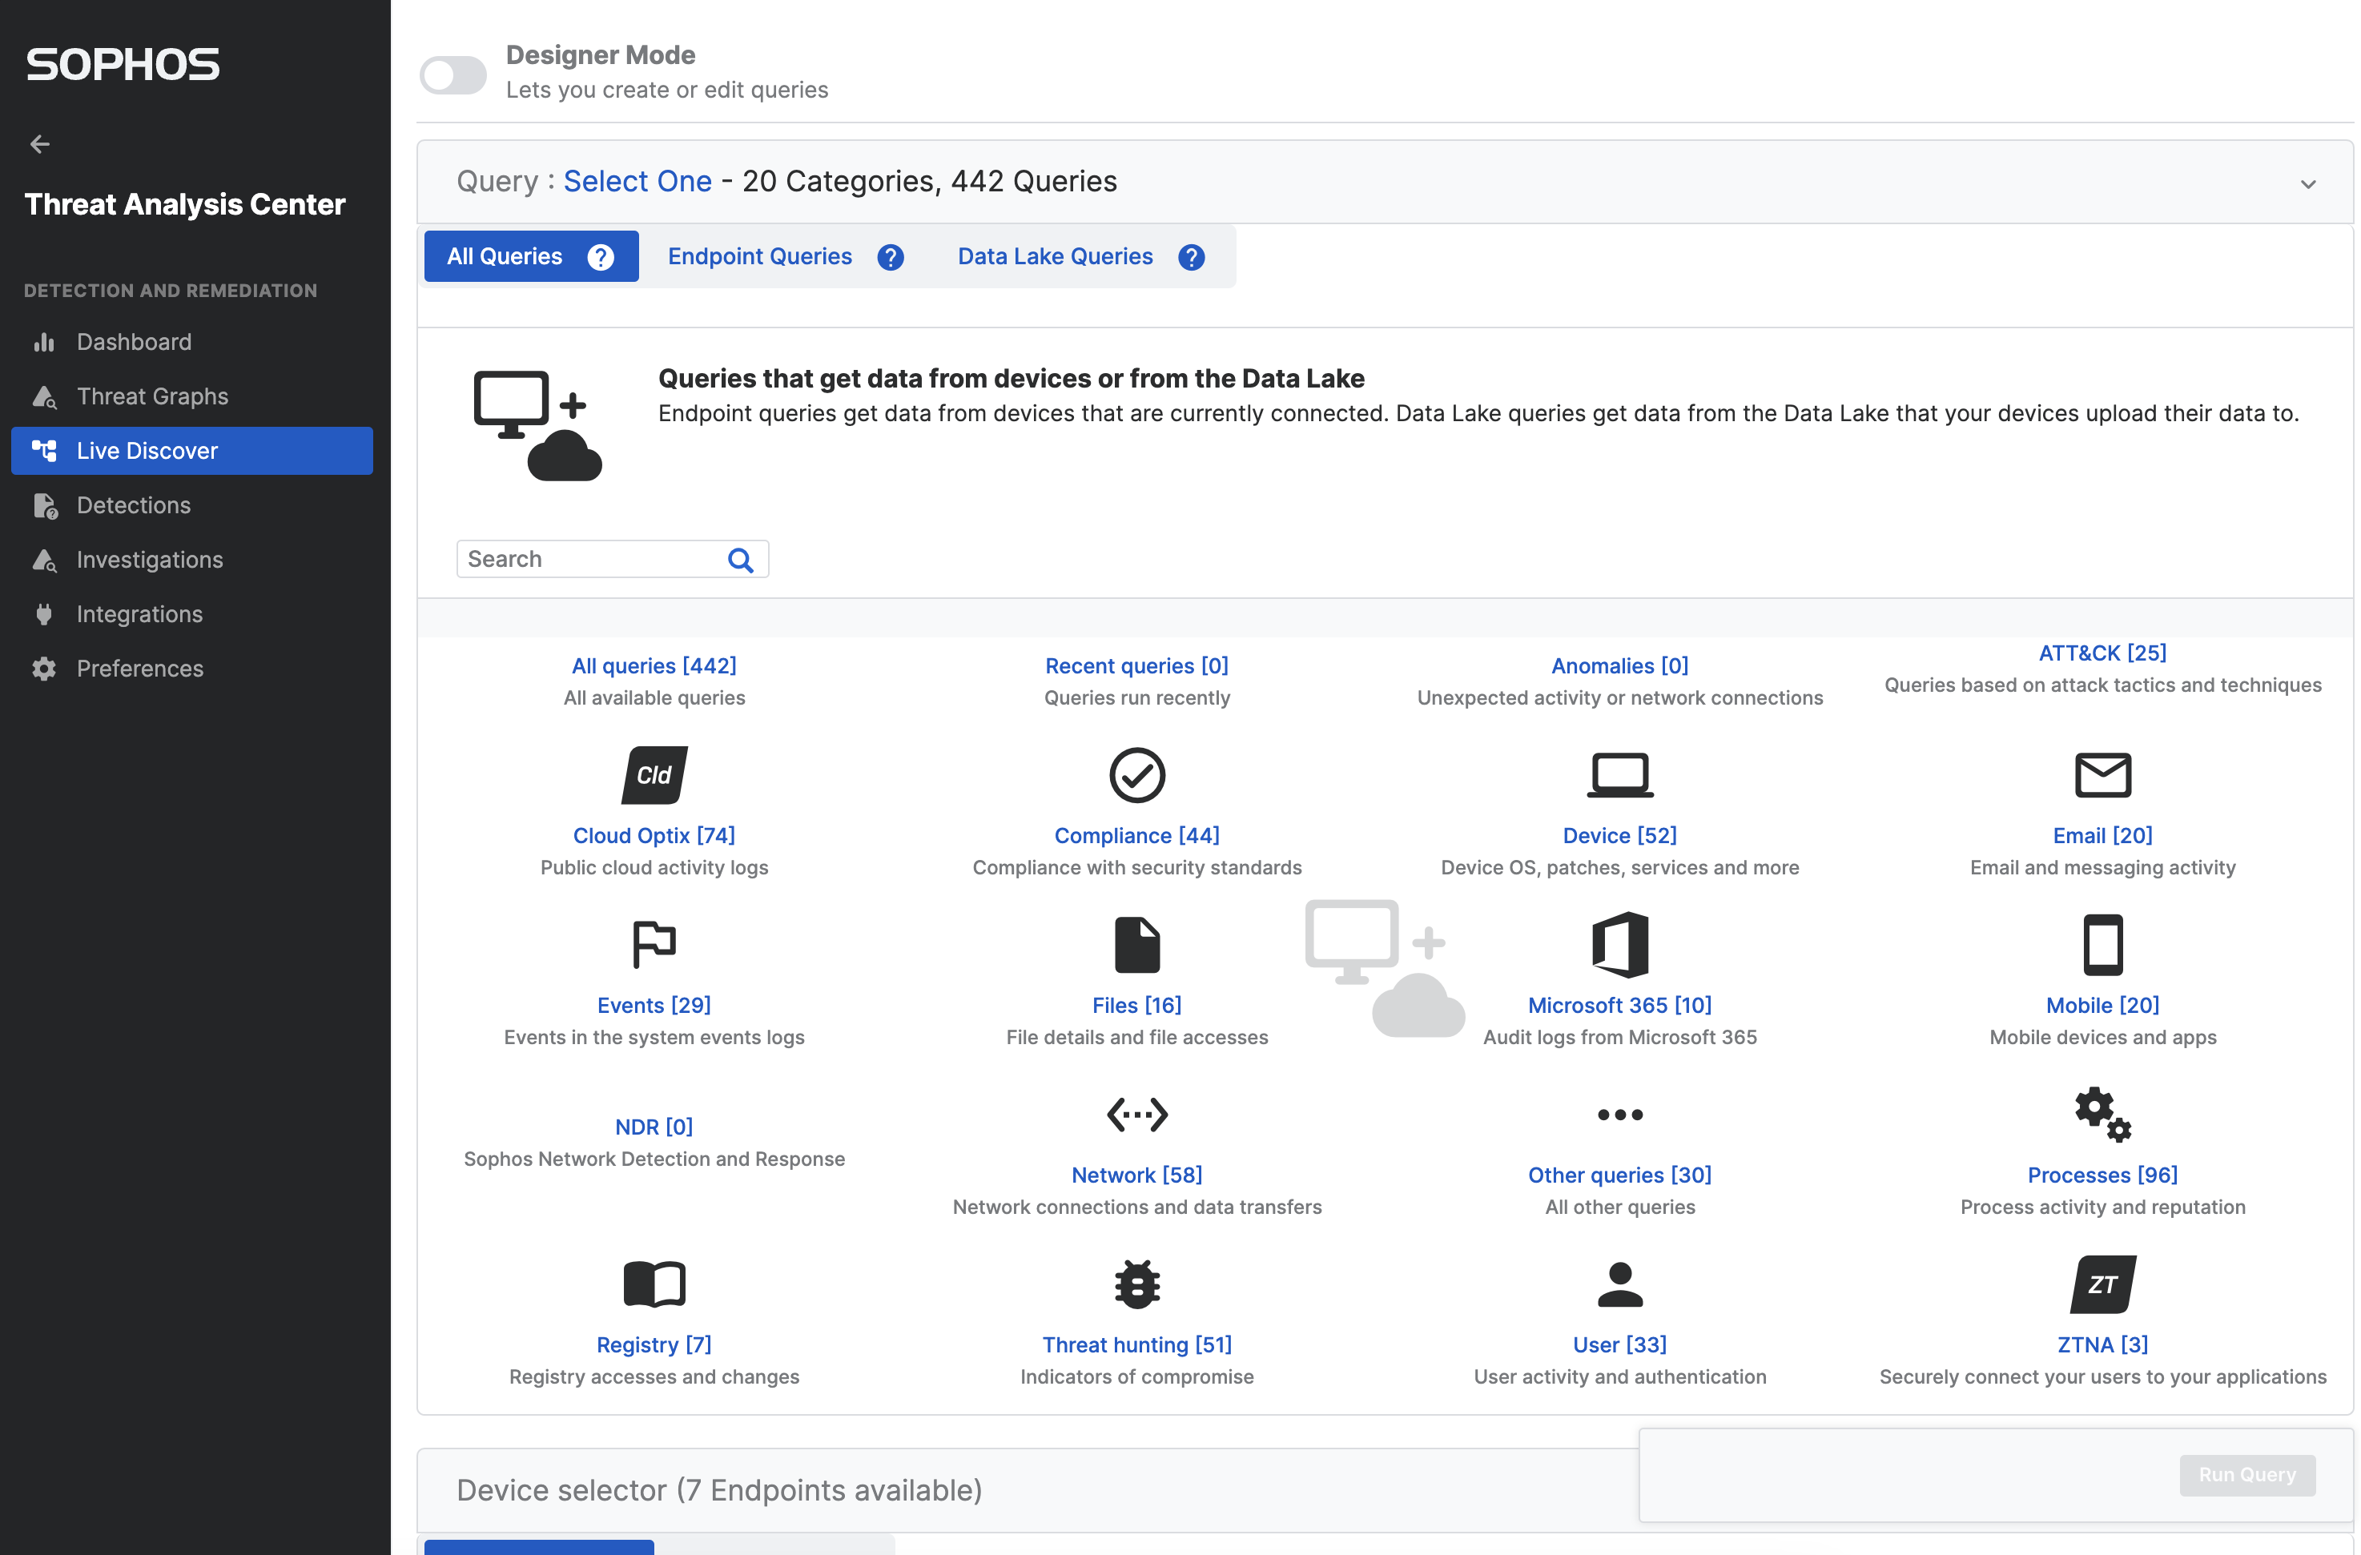The image size is (2361, 1555).
Task: Switch to Endpoint Queries tab
Action: (759, 257)
